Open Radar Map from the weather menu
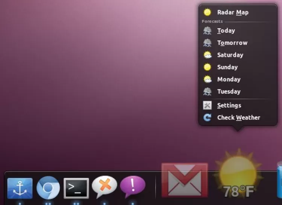 (233, 12)
